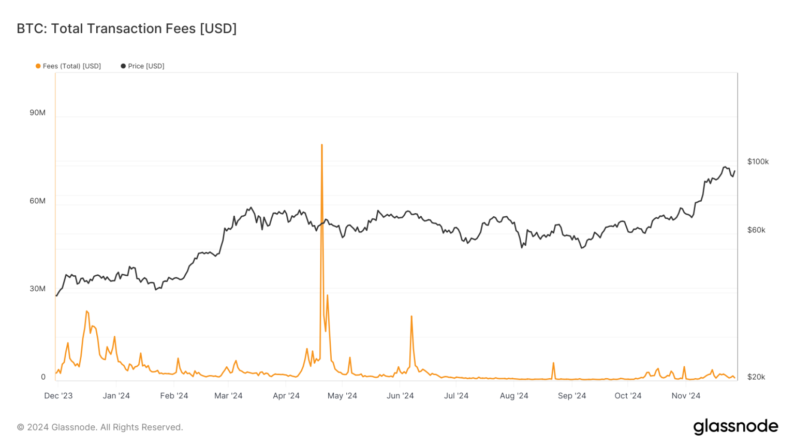The width and height of the screenshot is (795, 447).
Task: Select the Aug '24 x-axis label
Action: 514,396
